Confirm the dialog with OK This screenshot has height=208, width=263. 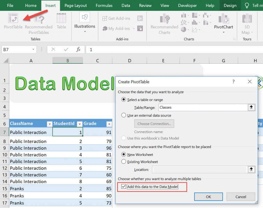click(x=208, y=196)
